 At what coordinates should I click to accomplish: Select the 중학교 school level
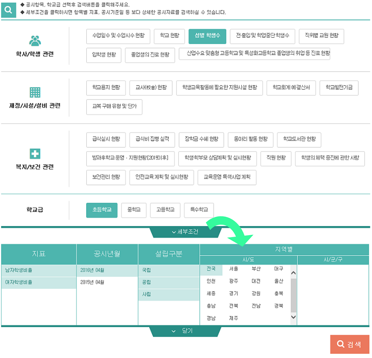click(134, 210)
